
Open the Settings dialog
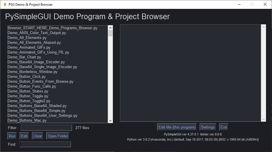208,127
